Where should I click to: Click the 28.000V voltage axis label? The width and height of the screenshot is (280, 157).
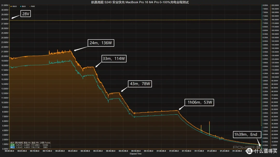(5, 19)
